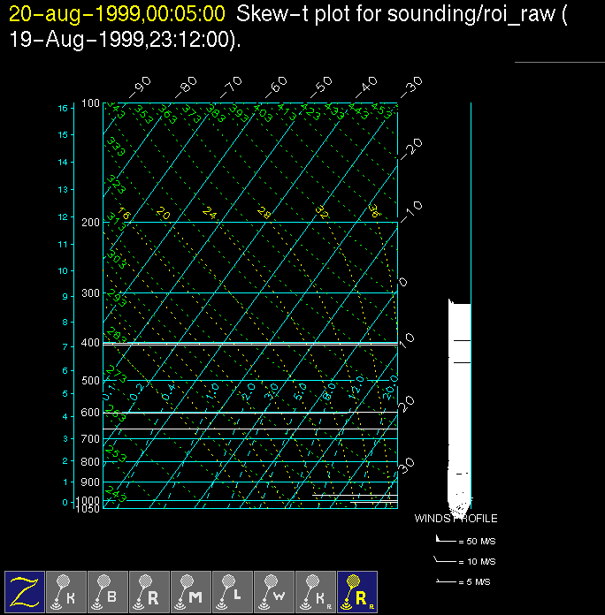Click altitude label 16 on left axis
Image resolution: width=605 pixels, height=615 pixels.
click(x=63, y=108)
